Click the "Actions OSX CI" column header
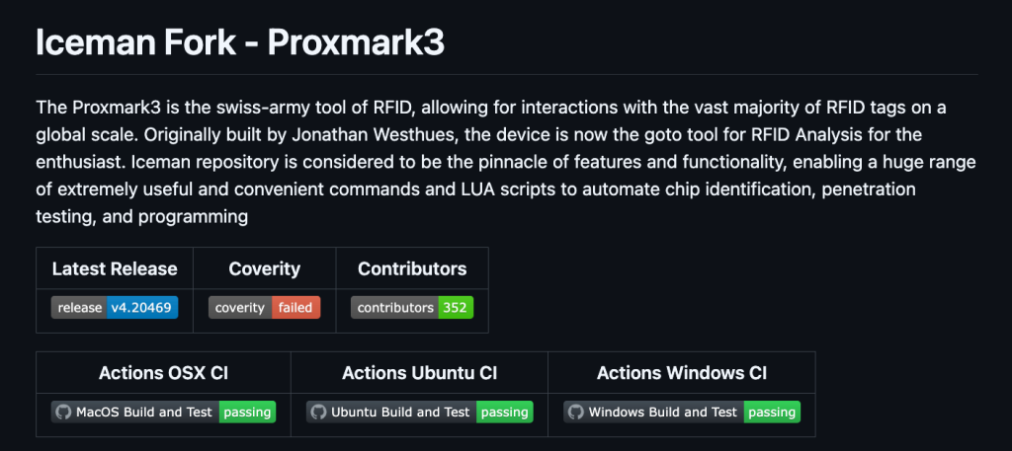 tap(163, 373)
